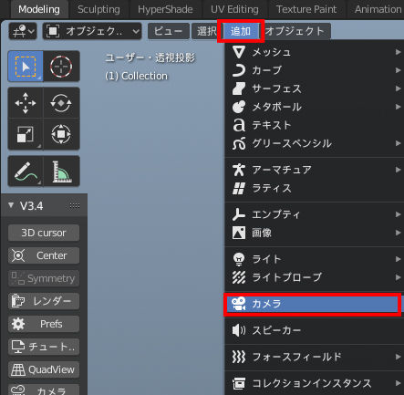404x395 pixels.
Task: Activate the Transform tool
Action: click(61, 134)
